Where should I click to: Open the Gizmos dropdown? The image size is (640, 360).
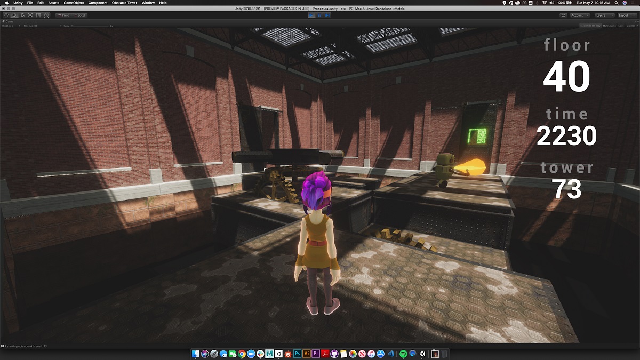(631, 26)
